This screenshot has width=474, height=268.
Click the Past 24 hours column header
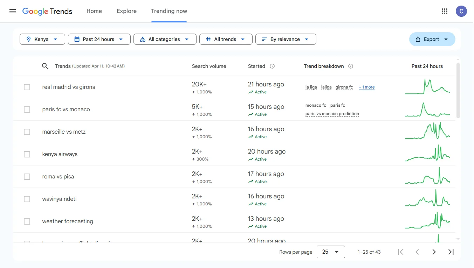click(427, 66)
